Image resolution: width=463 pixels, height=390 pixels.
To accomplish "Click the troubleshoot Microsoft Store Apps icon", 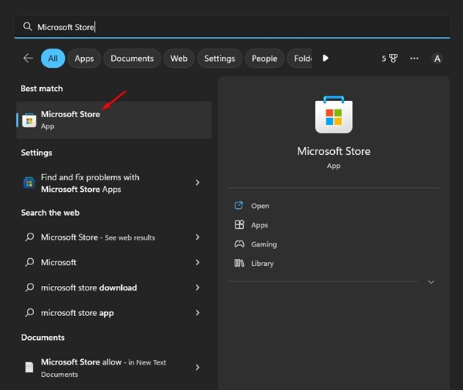I will (29, 183).
